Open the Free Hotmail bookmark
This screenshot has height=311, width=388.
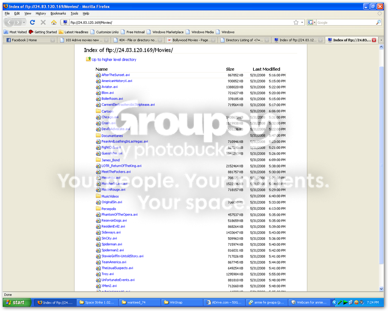tap(133, 32)
